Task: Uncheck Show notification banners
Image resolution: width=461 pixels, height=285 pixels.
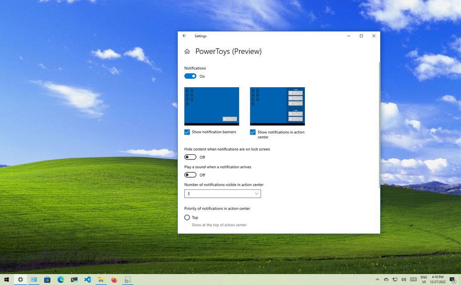Action: tap(187, 132)
